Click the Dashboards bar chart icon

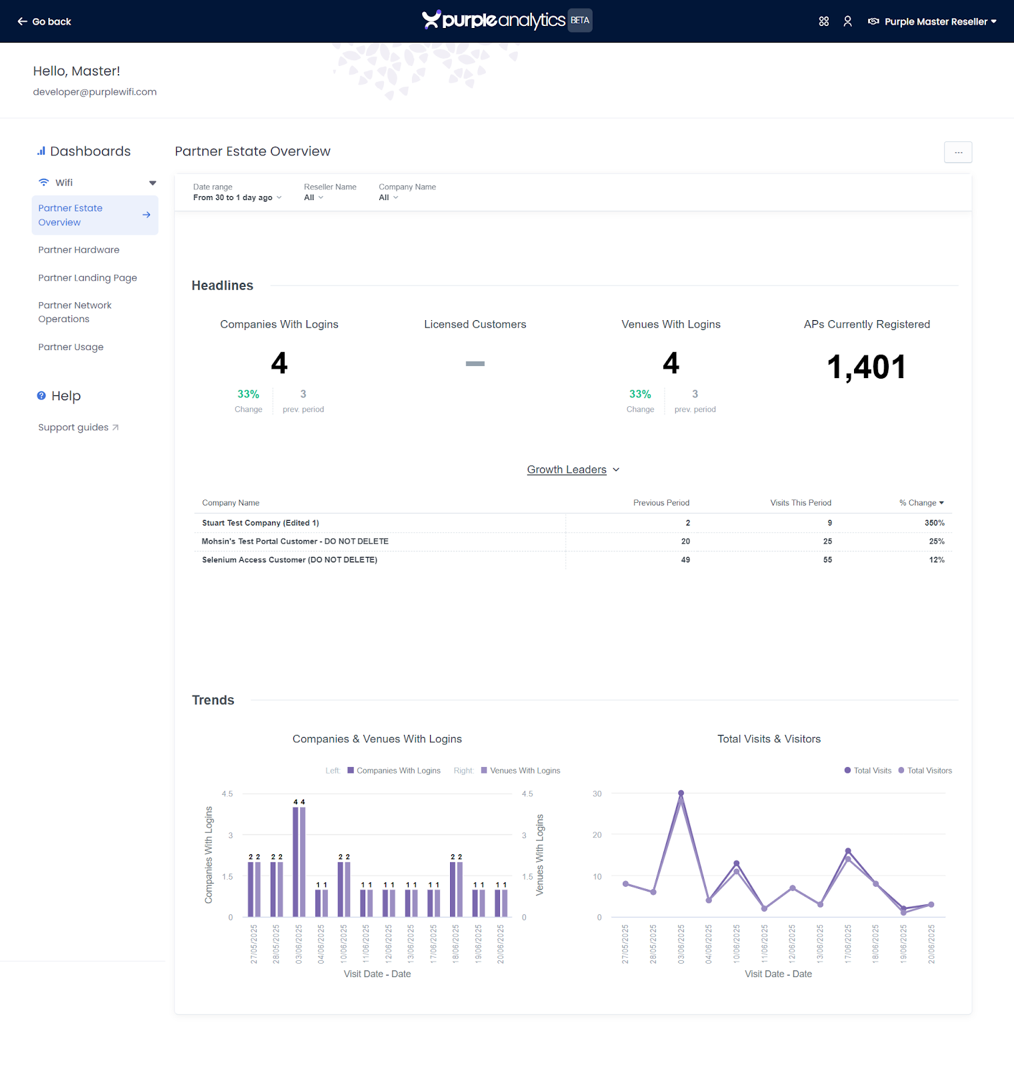(41, 151)
